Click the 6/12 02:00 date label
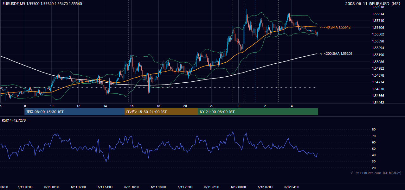The width and height of the screenshot is (405, 190). click(265, 187)
